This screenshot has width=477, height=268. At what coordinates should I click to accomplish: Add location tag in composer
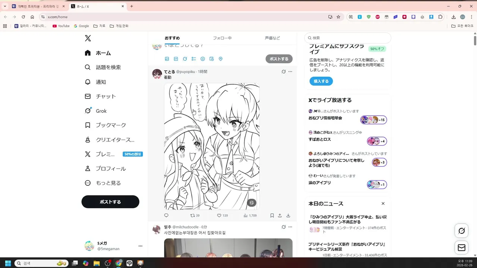(x=221, y=59)
